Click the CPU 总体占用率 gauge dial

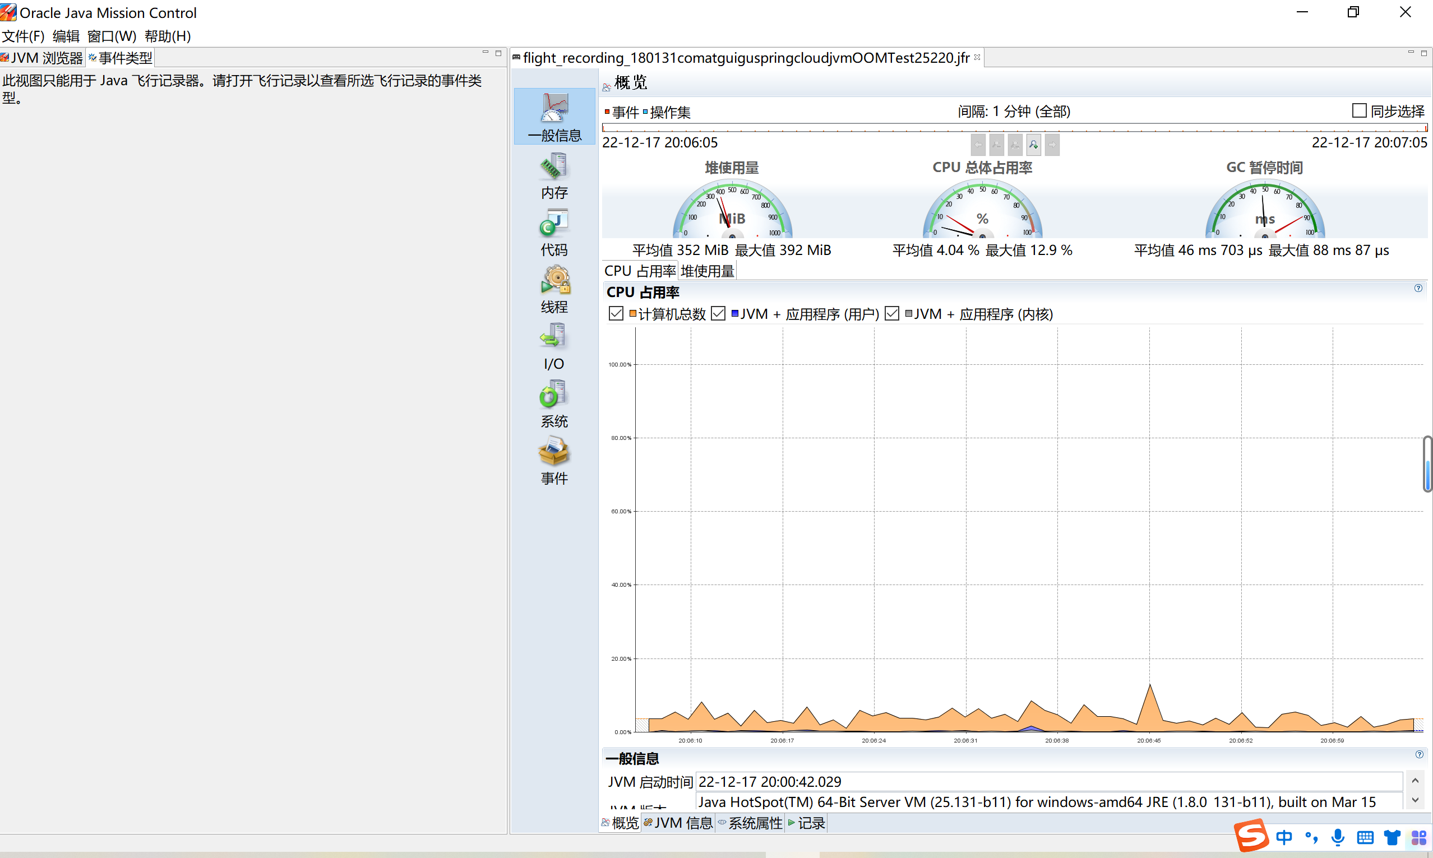[982, 208]
